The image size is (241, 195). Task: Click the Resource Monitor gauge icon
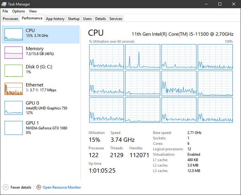[x=39, y=187]
